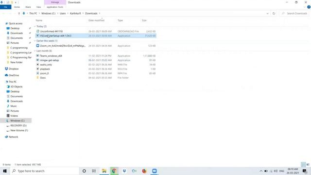Open the Share ribbon tab
This screenshot has width=311, height=175.
pyautogui.click(x=28, y=7)
